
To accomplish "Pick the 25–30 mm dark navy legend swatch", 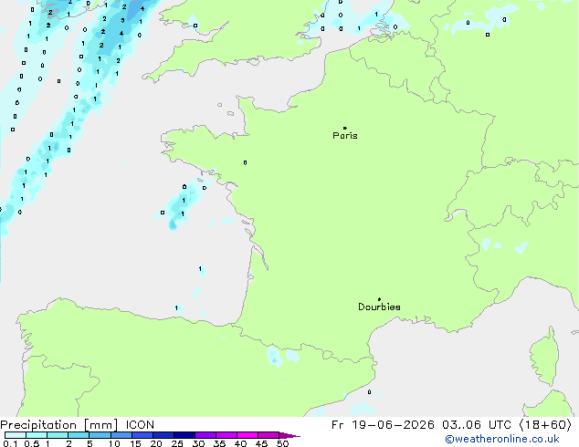I will 184,435.
